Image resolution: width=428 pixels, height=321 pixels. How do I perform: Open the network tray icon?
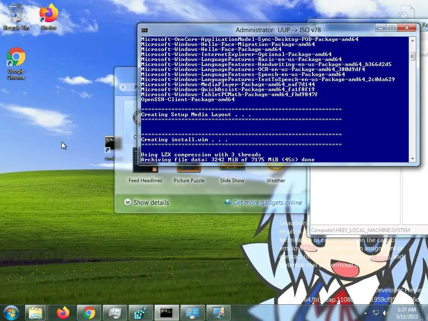point(376,313)
